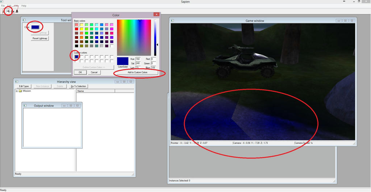
Task: Pick the black basic color
Action: coord(76,46)
